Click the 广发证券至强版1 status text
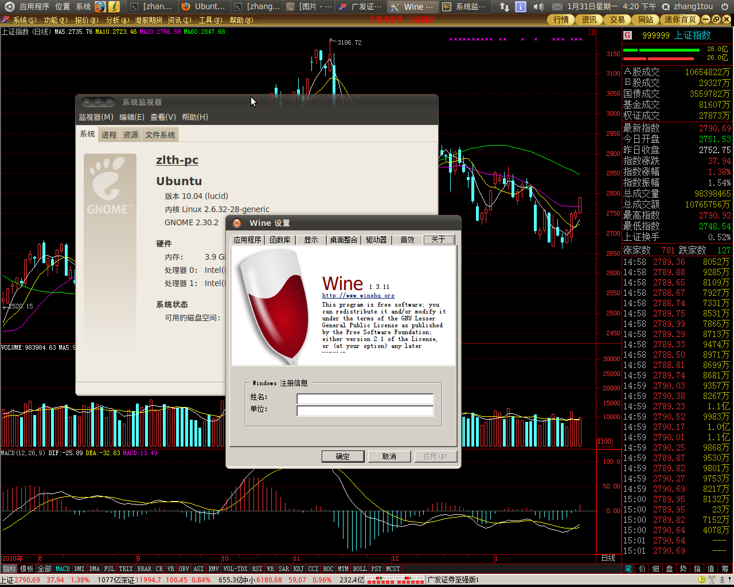 click(453, 580)
